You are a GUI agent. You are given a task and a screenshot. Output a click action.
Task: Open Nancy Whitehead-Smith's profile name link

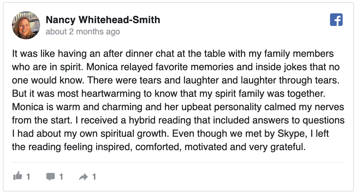point(103,20)
